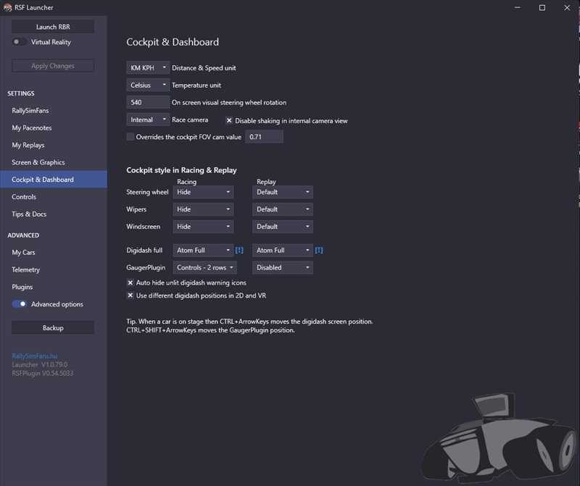Click the RSF Launcher app icon in title bar
The width and height of the screenshot is (580, 486).
point(7,7)
